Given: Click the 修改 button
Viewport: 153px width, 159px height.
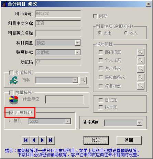Looking at the screenshot, I should pyautogui.click(x=96, y=140).
